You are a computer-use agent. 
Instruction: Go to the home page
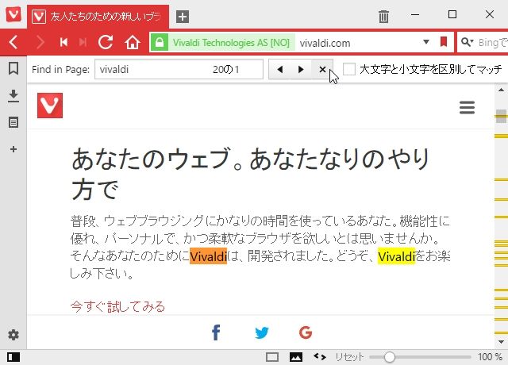click(133, 42)
